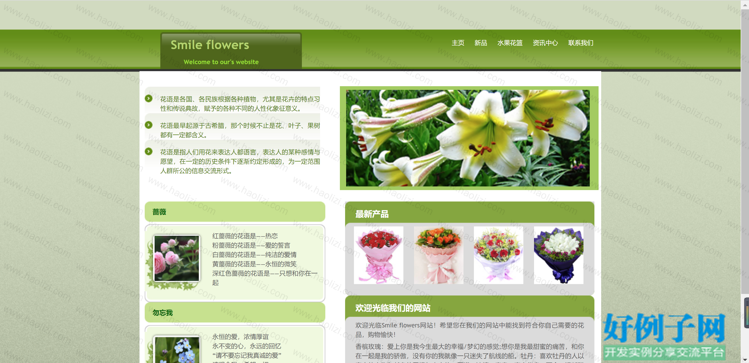Go to the 新品 menu item
The height and width of the screenshot is (363, 749).
point(481,43)
